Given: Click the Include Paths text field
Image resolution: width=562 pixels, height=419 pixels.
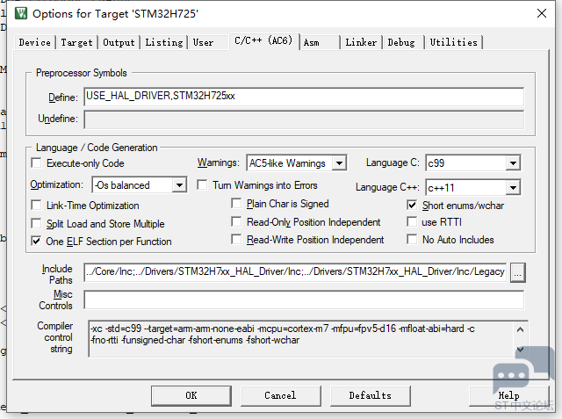Looking at the screenshot, I should tap(295, 272).
